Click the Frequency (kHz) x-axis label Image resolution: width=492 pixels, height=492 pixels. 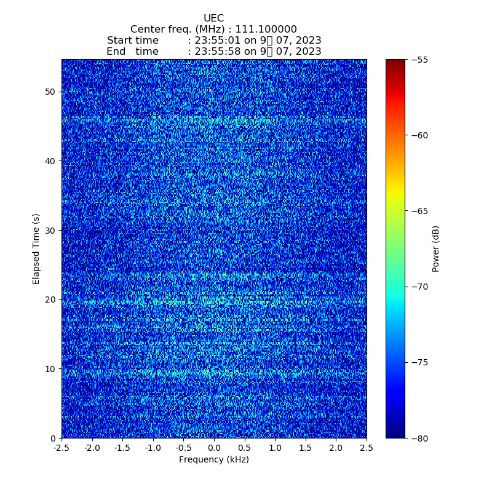coord(213,459)
